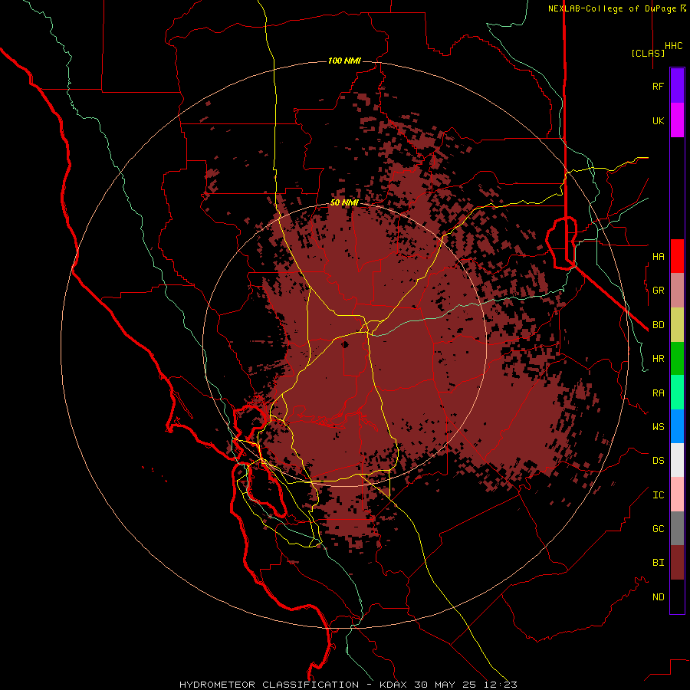Select the BD yellow legend swatch
This screenshot has height=690, width=690.
click(677, 325)
